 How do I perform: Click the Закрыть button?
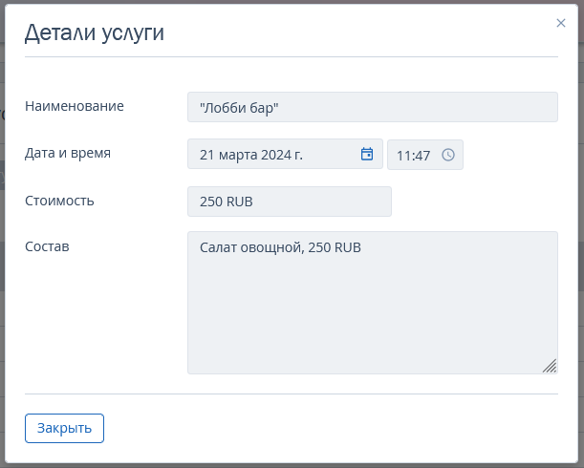pyautogui.click(x=64, y=428)
